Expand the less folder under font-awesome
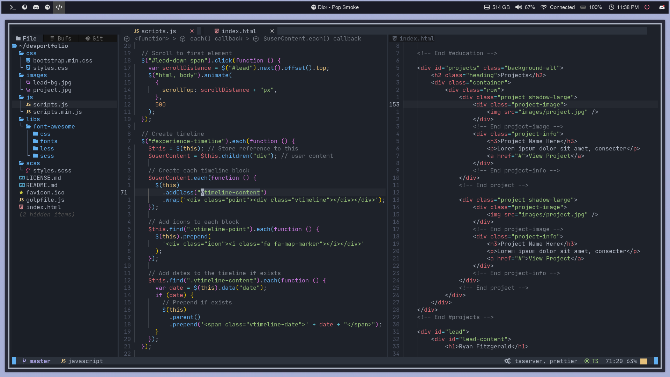Viewport: 670px width, 377px height. [x=47, y=148]
